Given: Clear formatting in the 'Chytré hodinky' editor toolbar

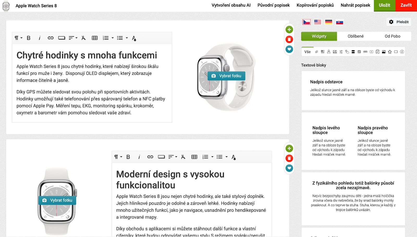Looking at the screenshot, I should (84, 38).
